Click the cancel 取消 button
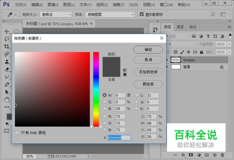Image resolution: width=234 pixels, height=160 pixels. 148,60
